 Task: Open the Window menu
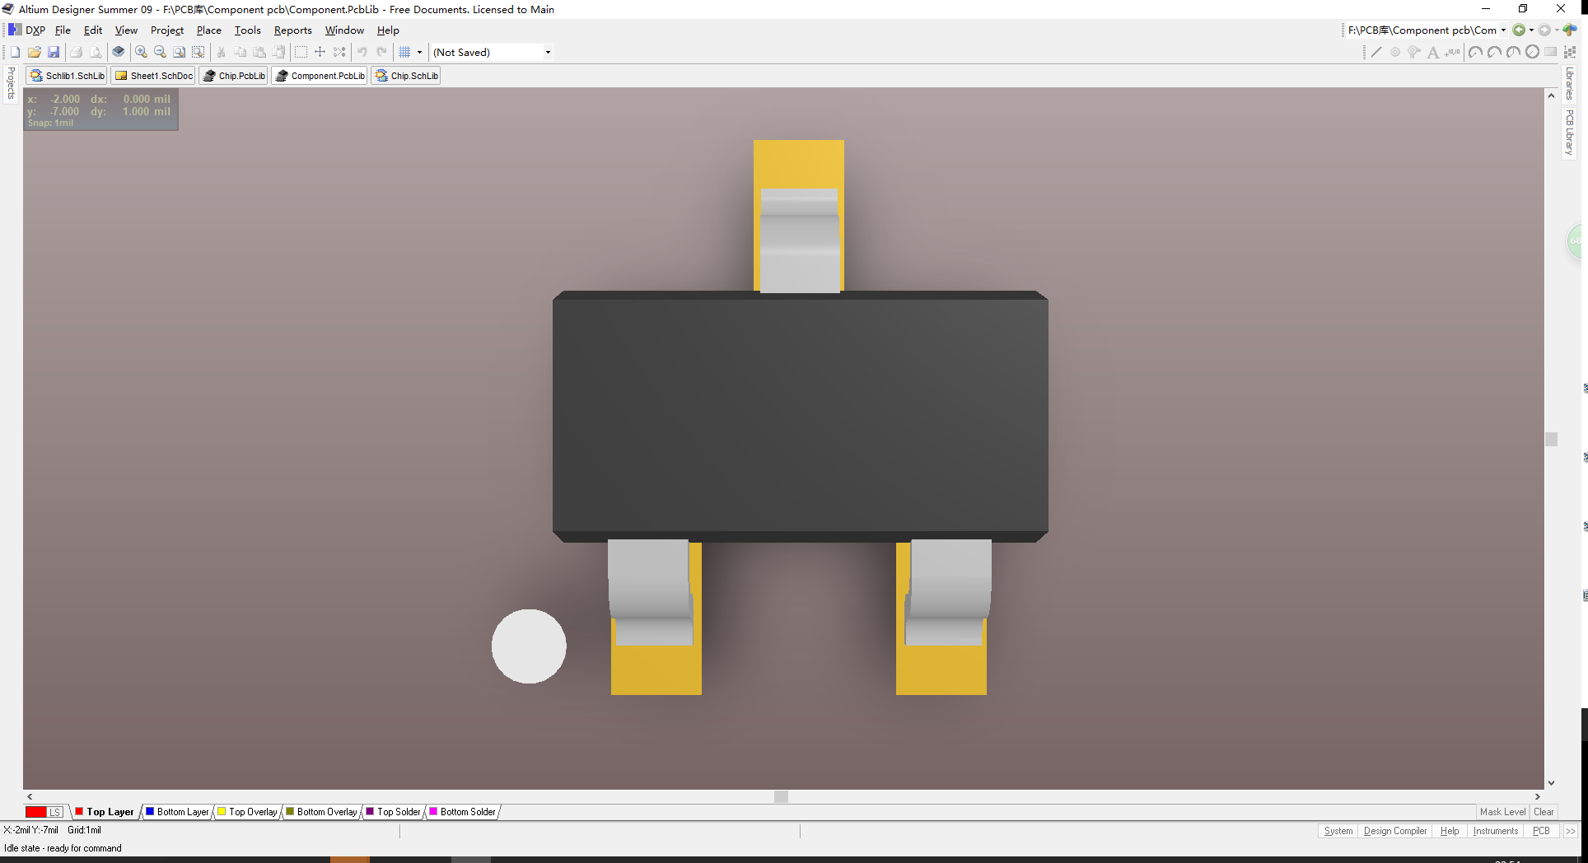pyautogui.click(x=344, y=30)
